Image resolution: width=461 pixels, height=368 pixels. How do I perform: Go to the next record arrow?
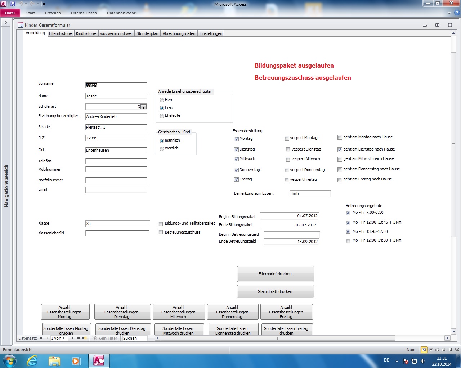pyautogui.click(x=72, y=338)
